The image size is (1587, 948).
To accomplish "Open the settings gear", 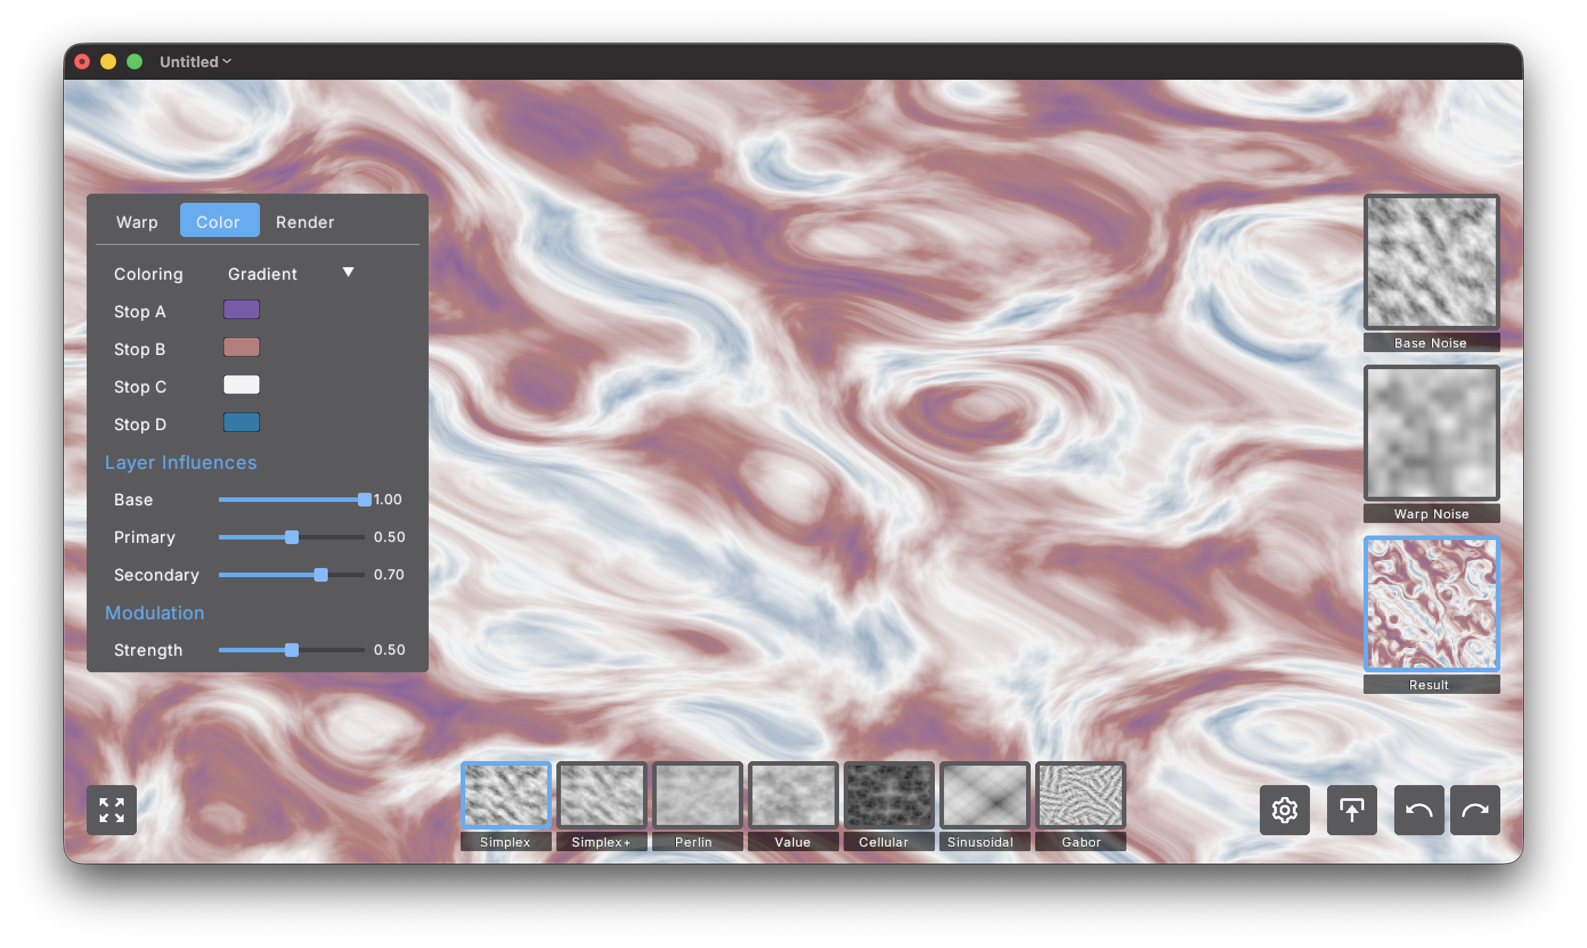I will [x=1285, y=810].
